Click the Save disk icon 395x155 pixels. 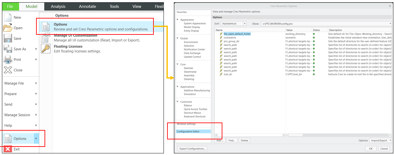pos(8,38)
